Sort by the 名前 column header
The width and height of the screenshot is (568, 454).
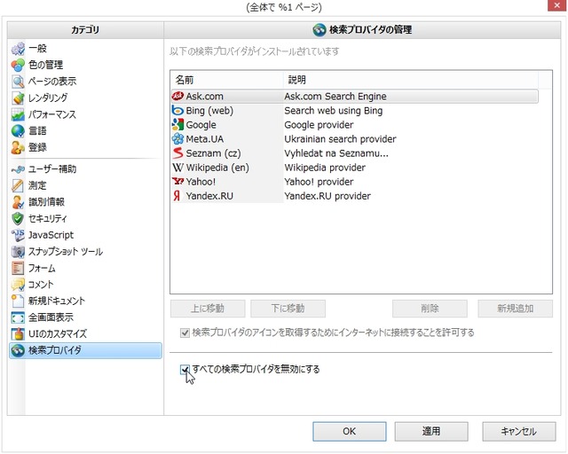pyautogui.click(x=227, y=80)
